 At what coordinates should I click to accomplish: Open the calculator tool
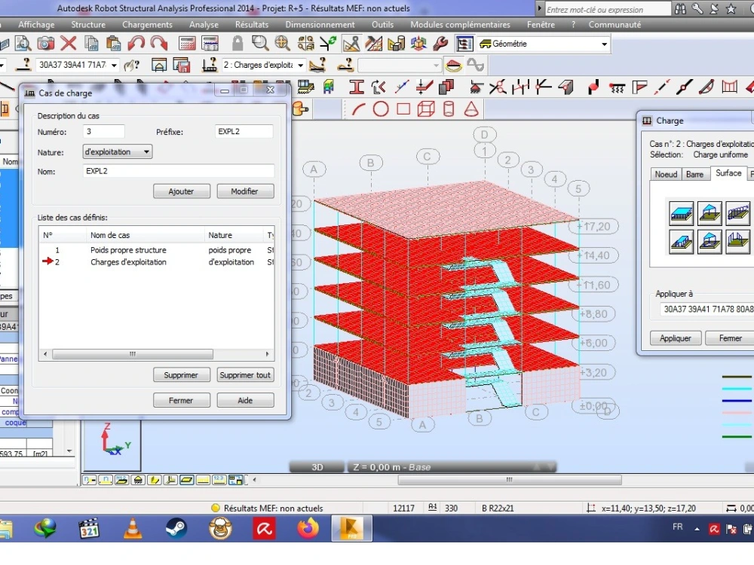pos(187,43)
